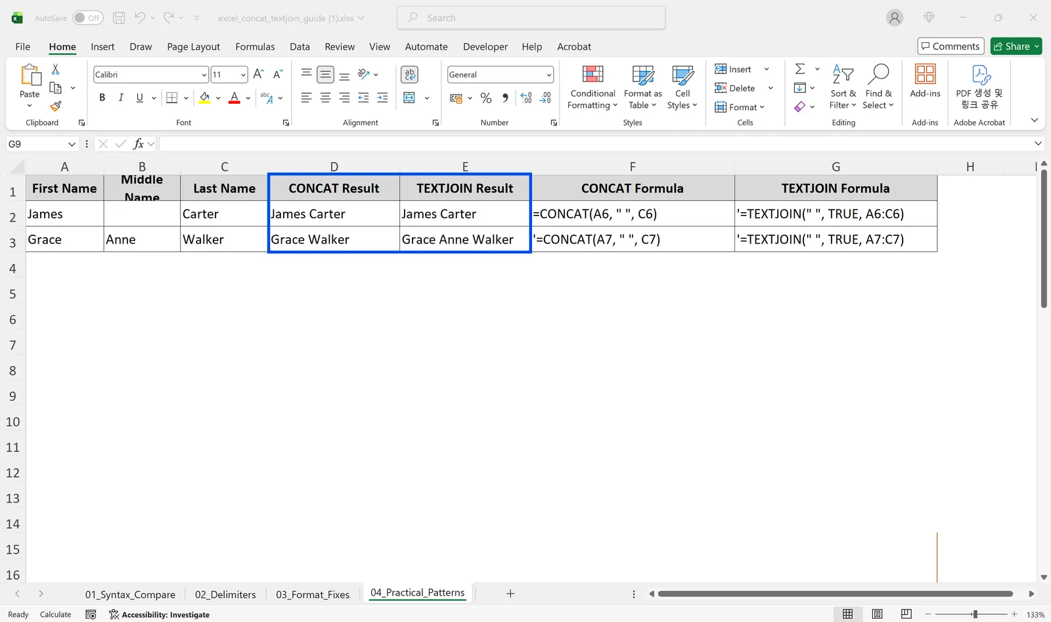Click the AutoSum sigma icon

(x=800, y=69)
